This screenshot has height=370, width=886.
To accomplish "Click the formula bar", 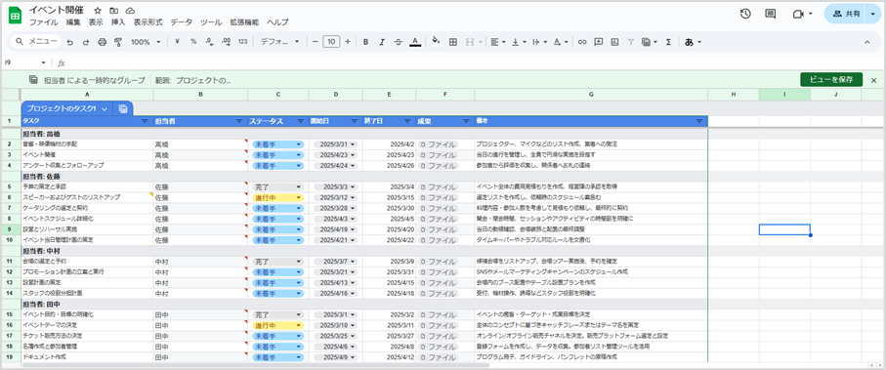I will [475, 62].
